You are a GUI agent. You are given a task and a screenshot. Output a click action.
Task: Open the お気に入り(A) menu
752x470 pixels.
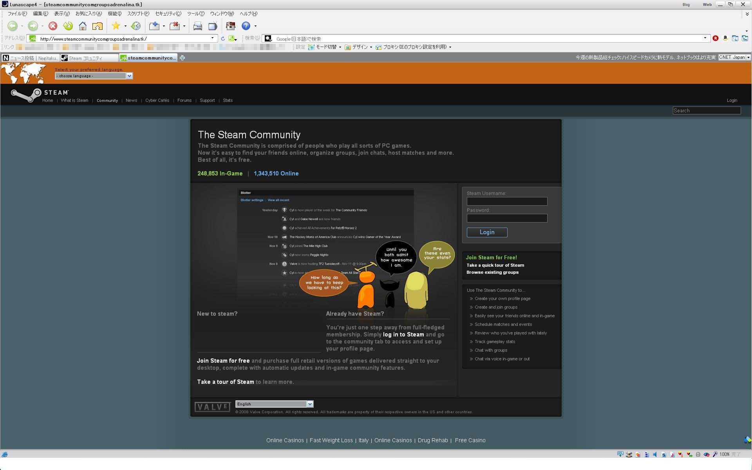click(x=89, y=14)
